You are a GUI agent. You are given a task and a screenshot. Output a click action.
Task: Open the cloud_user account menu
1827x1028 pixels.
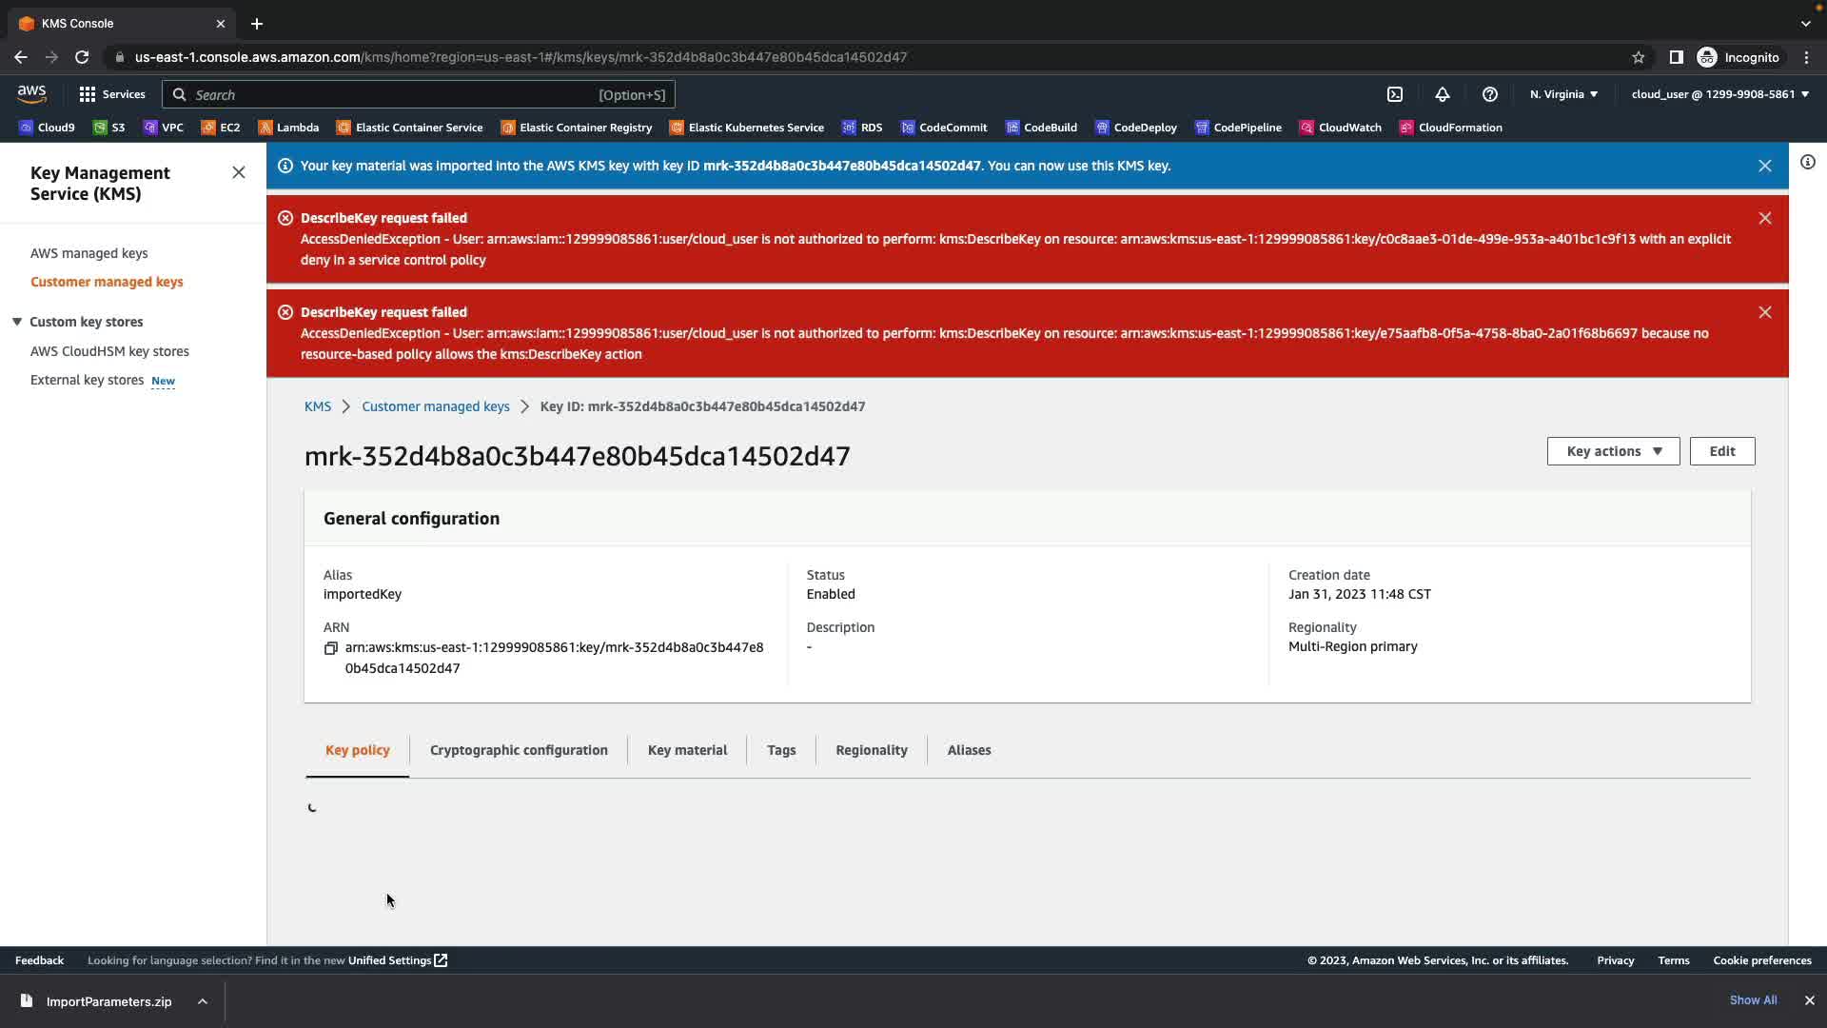(x=1719, y=94)
